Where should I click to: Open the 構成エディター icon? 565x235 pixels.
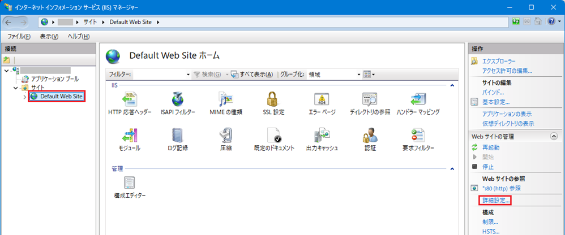130,184
